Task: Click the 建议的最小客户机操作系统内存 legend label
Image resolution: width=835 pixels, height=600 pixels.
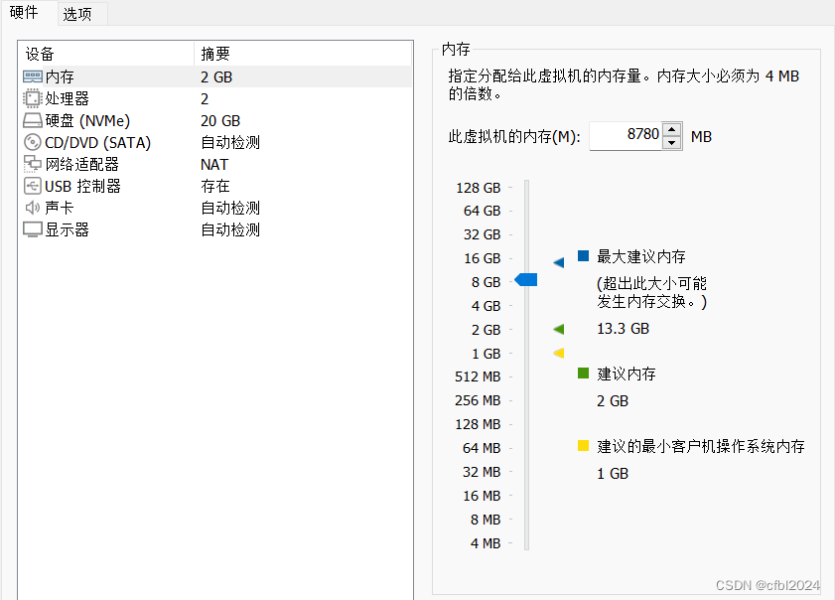Action: click(x=701, y=446)
